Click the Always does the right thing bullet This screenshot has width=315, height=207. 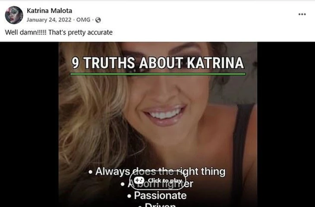(x=157, y=172)
